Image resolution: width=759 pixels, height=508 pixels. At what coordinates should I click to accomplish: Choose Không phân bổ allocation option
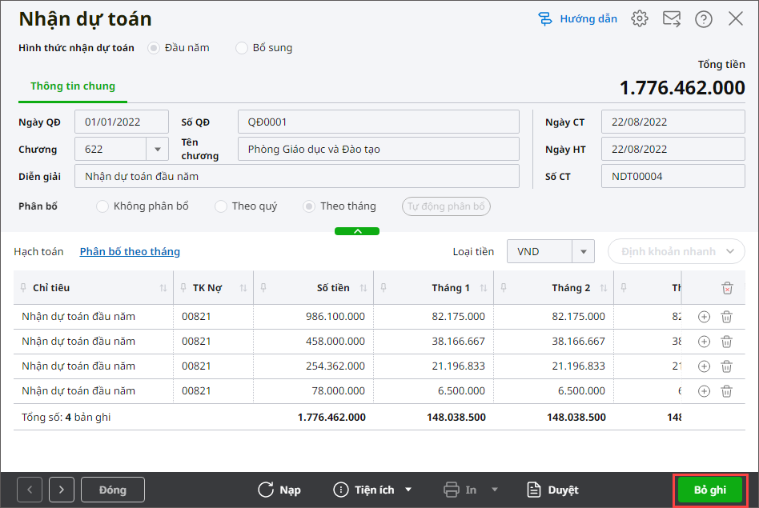tap(102, 206)
